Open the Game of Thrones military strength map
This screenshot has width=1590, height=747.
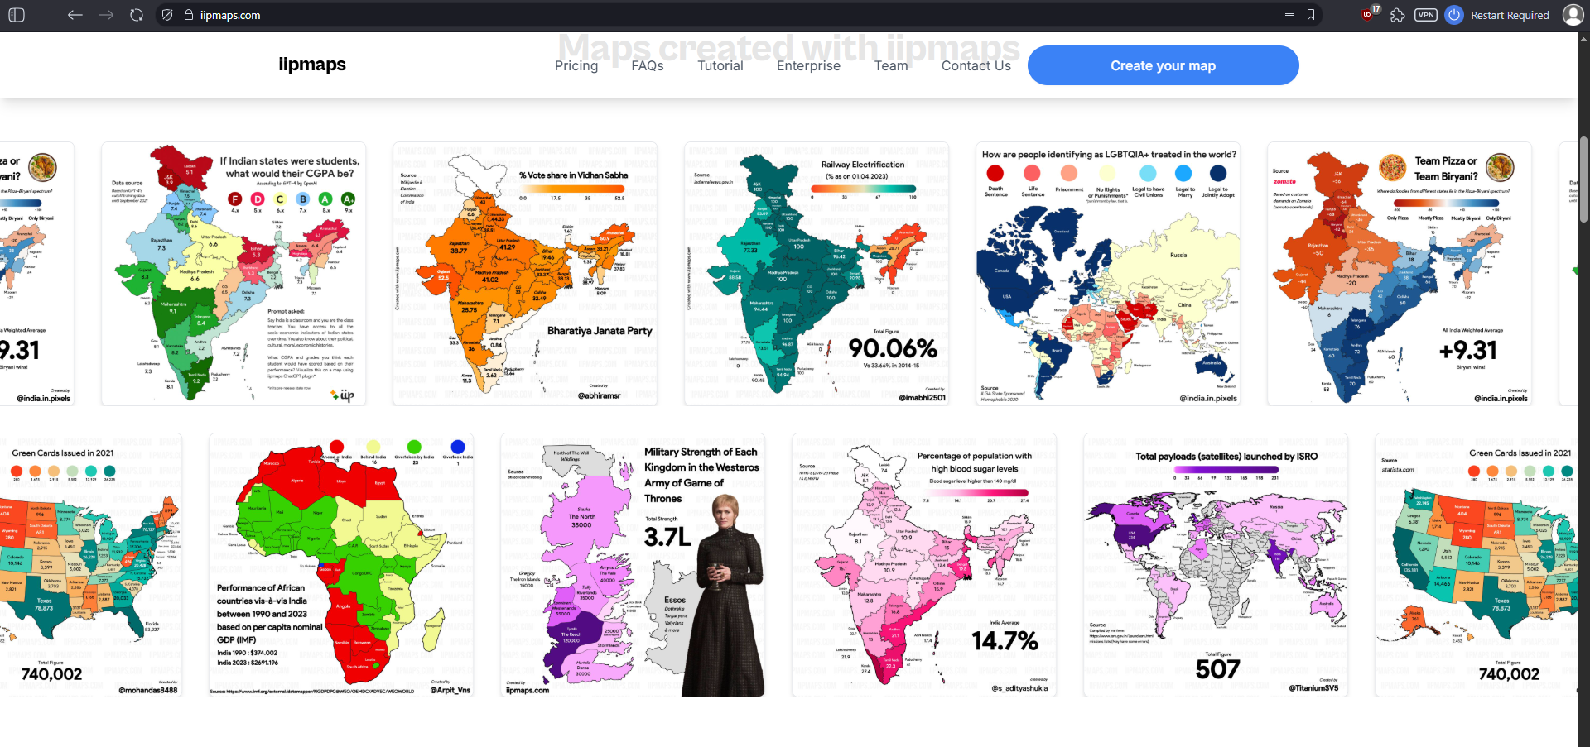633,565
